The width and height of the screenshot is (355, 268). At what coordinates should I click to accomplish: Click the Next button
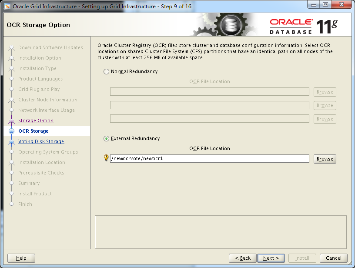pos(271,258)
